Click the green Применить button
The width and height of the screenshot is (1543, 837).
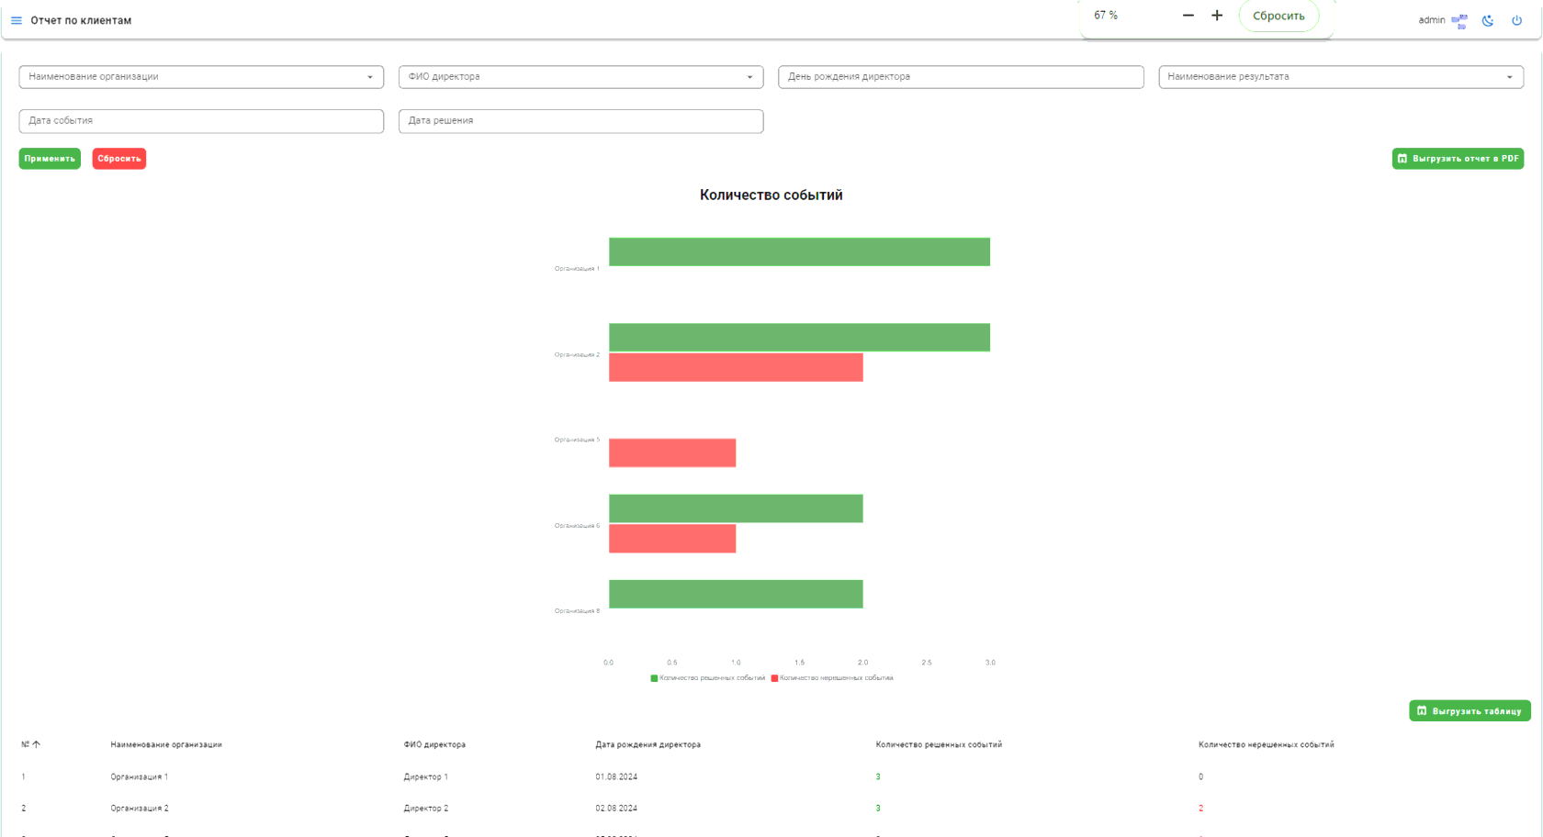point(50,159)
